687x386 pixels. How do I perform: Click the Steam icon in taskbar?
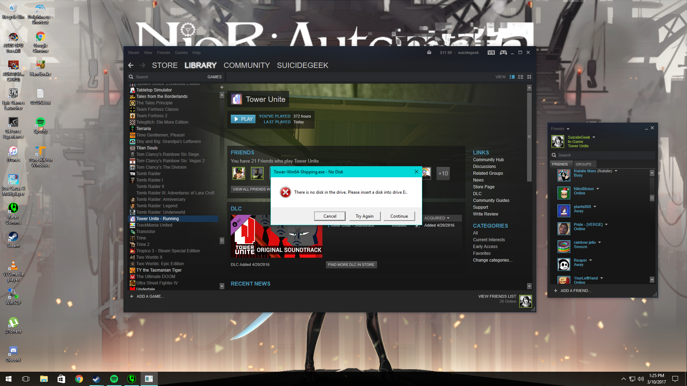pos(96,378)
